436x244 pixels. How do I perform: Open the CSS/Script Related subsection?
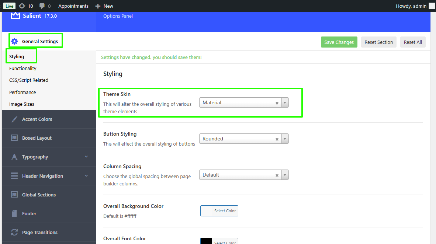29,80
